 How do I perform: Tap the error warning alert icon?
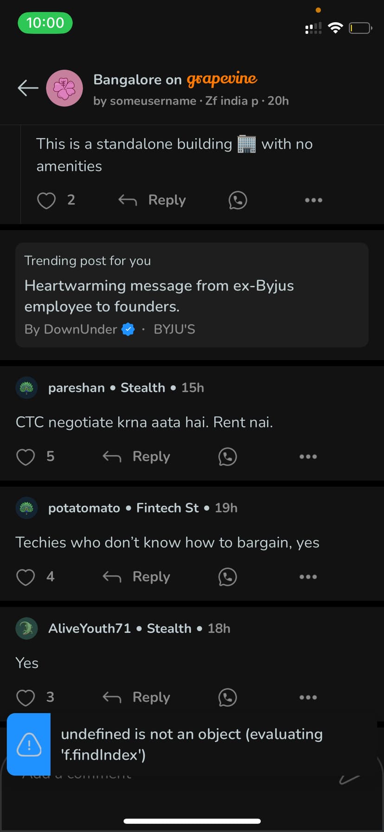(29, 744)
